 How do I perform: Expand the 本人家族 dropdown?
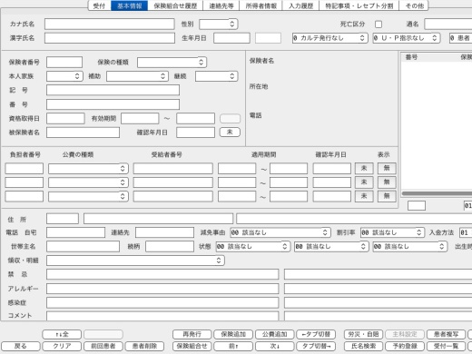click(64, 76)
